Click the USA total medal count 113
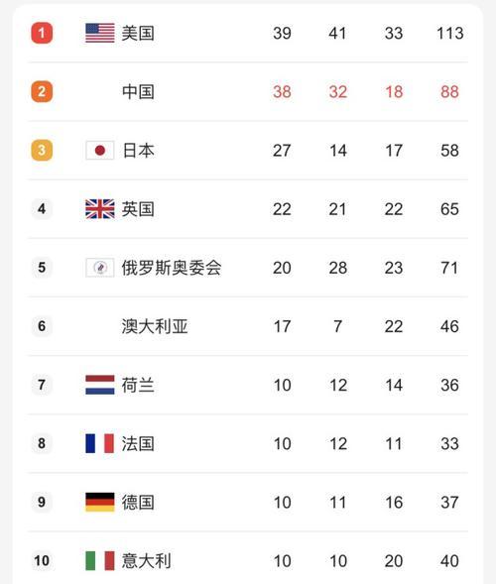The image size is (496, 584). [449, 33]
